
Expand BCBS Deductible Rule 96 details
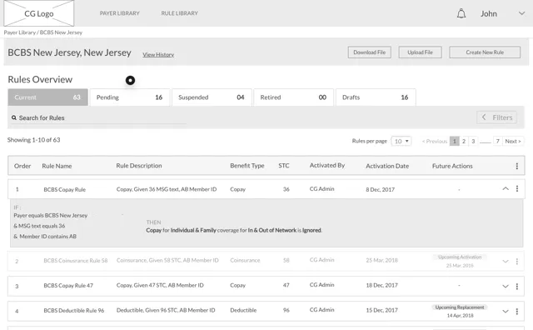pos(506,311)
